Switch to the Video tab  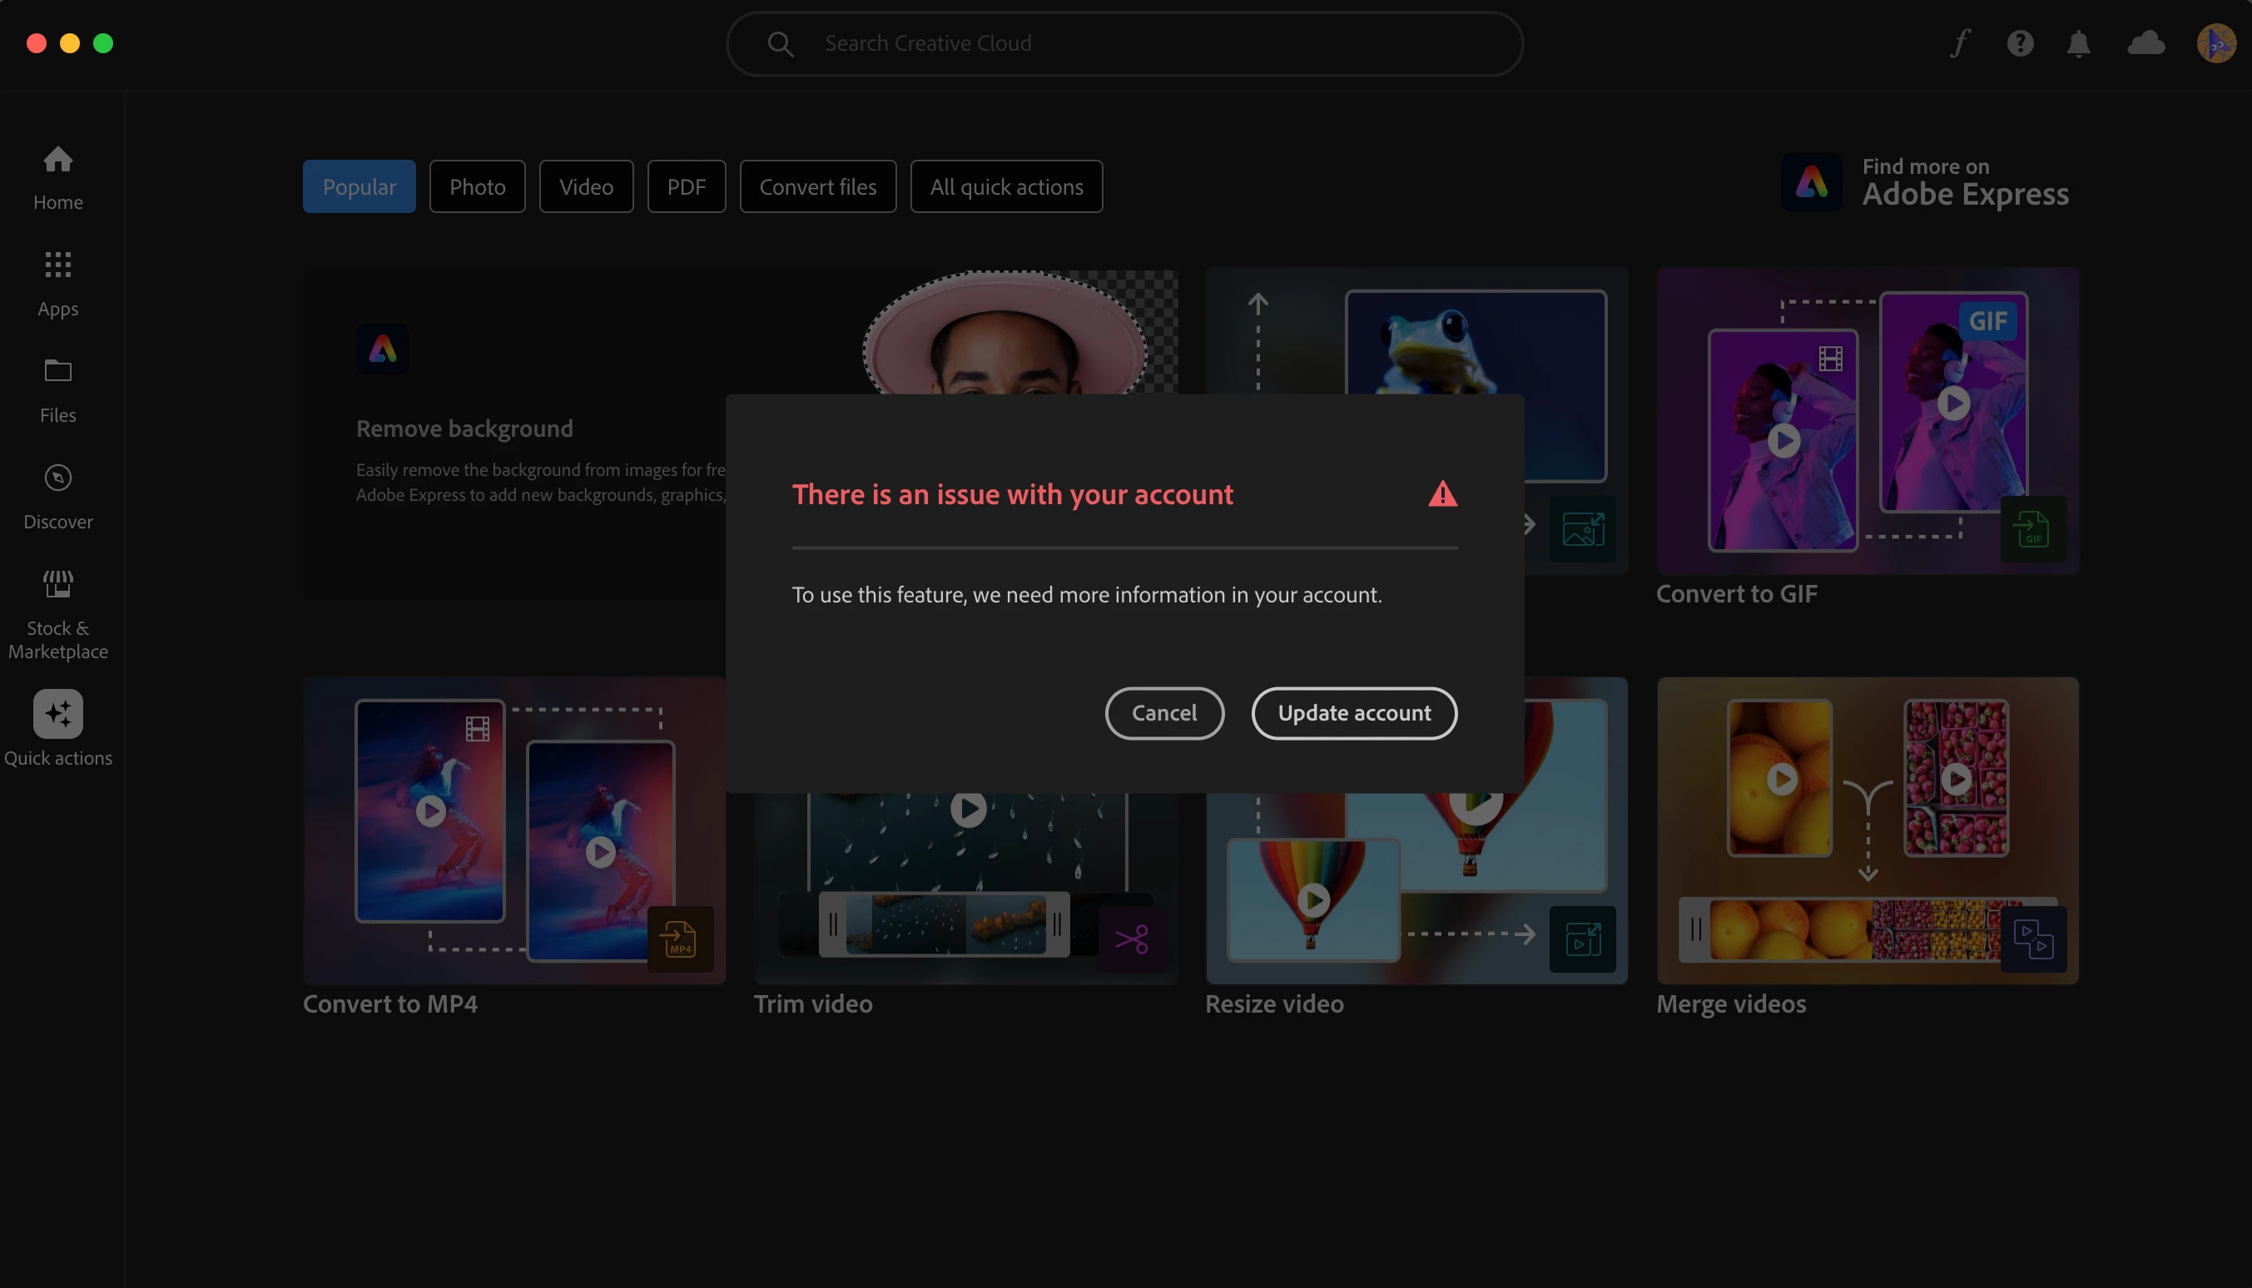(x=586, y=186)
